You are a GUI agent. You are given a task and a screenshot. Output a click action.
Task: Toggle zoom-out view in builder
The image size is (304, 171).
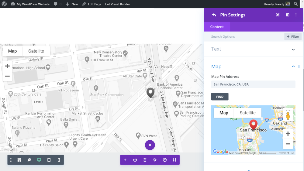pos(29,160)
